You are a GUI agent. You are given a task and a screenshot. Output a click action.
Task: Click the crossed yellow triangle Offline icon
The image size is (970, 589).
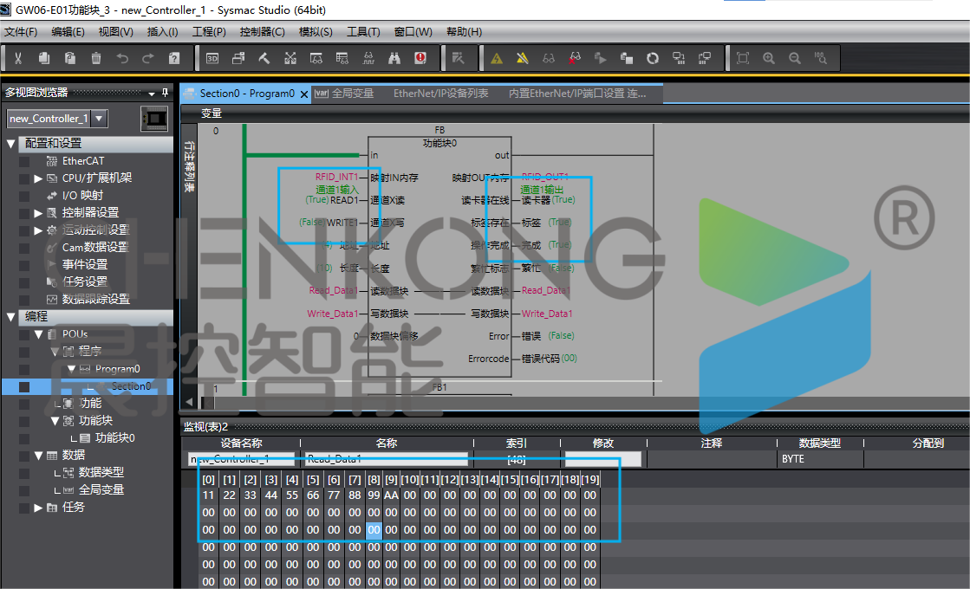(522, 58)
